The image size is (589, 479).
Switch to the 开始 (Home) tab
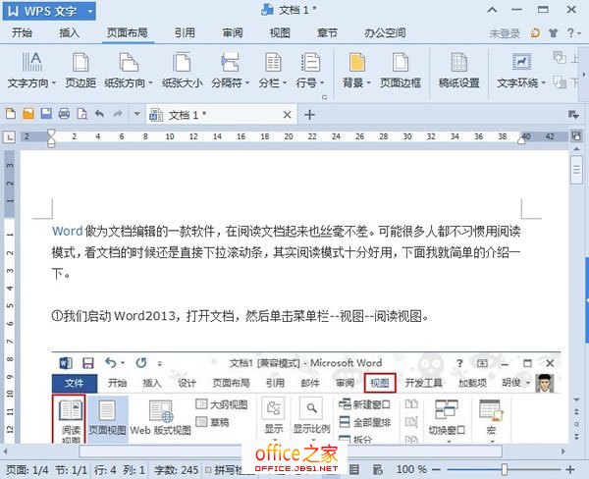tap(22, 32)
